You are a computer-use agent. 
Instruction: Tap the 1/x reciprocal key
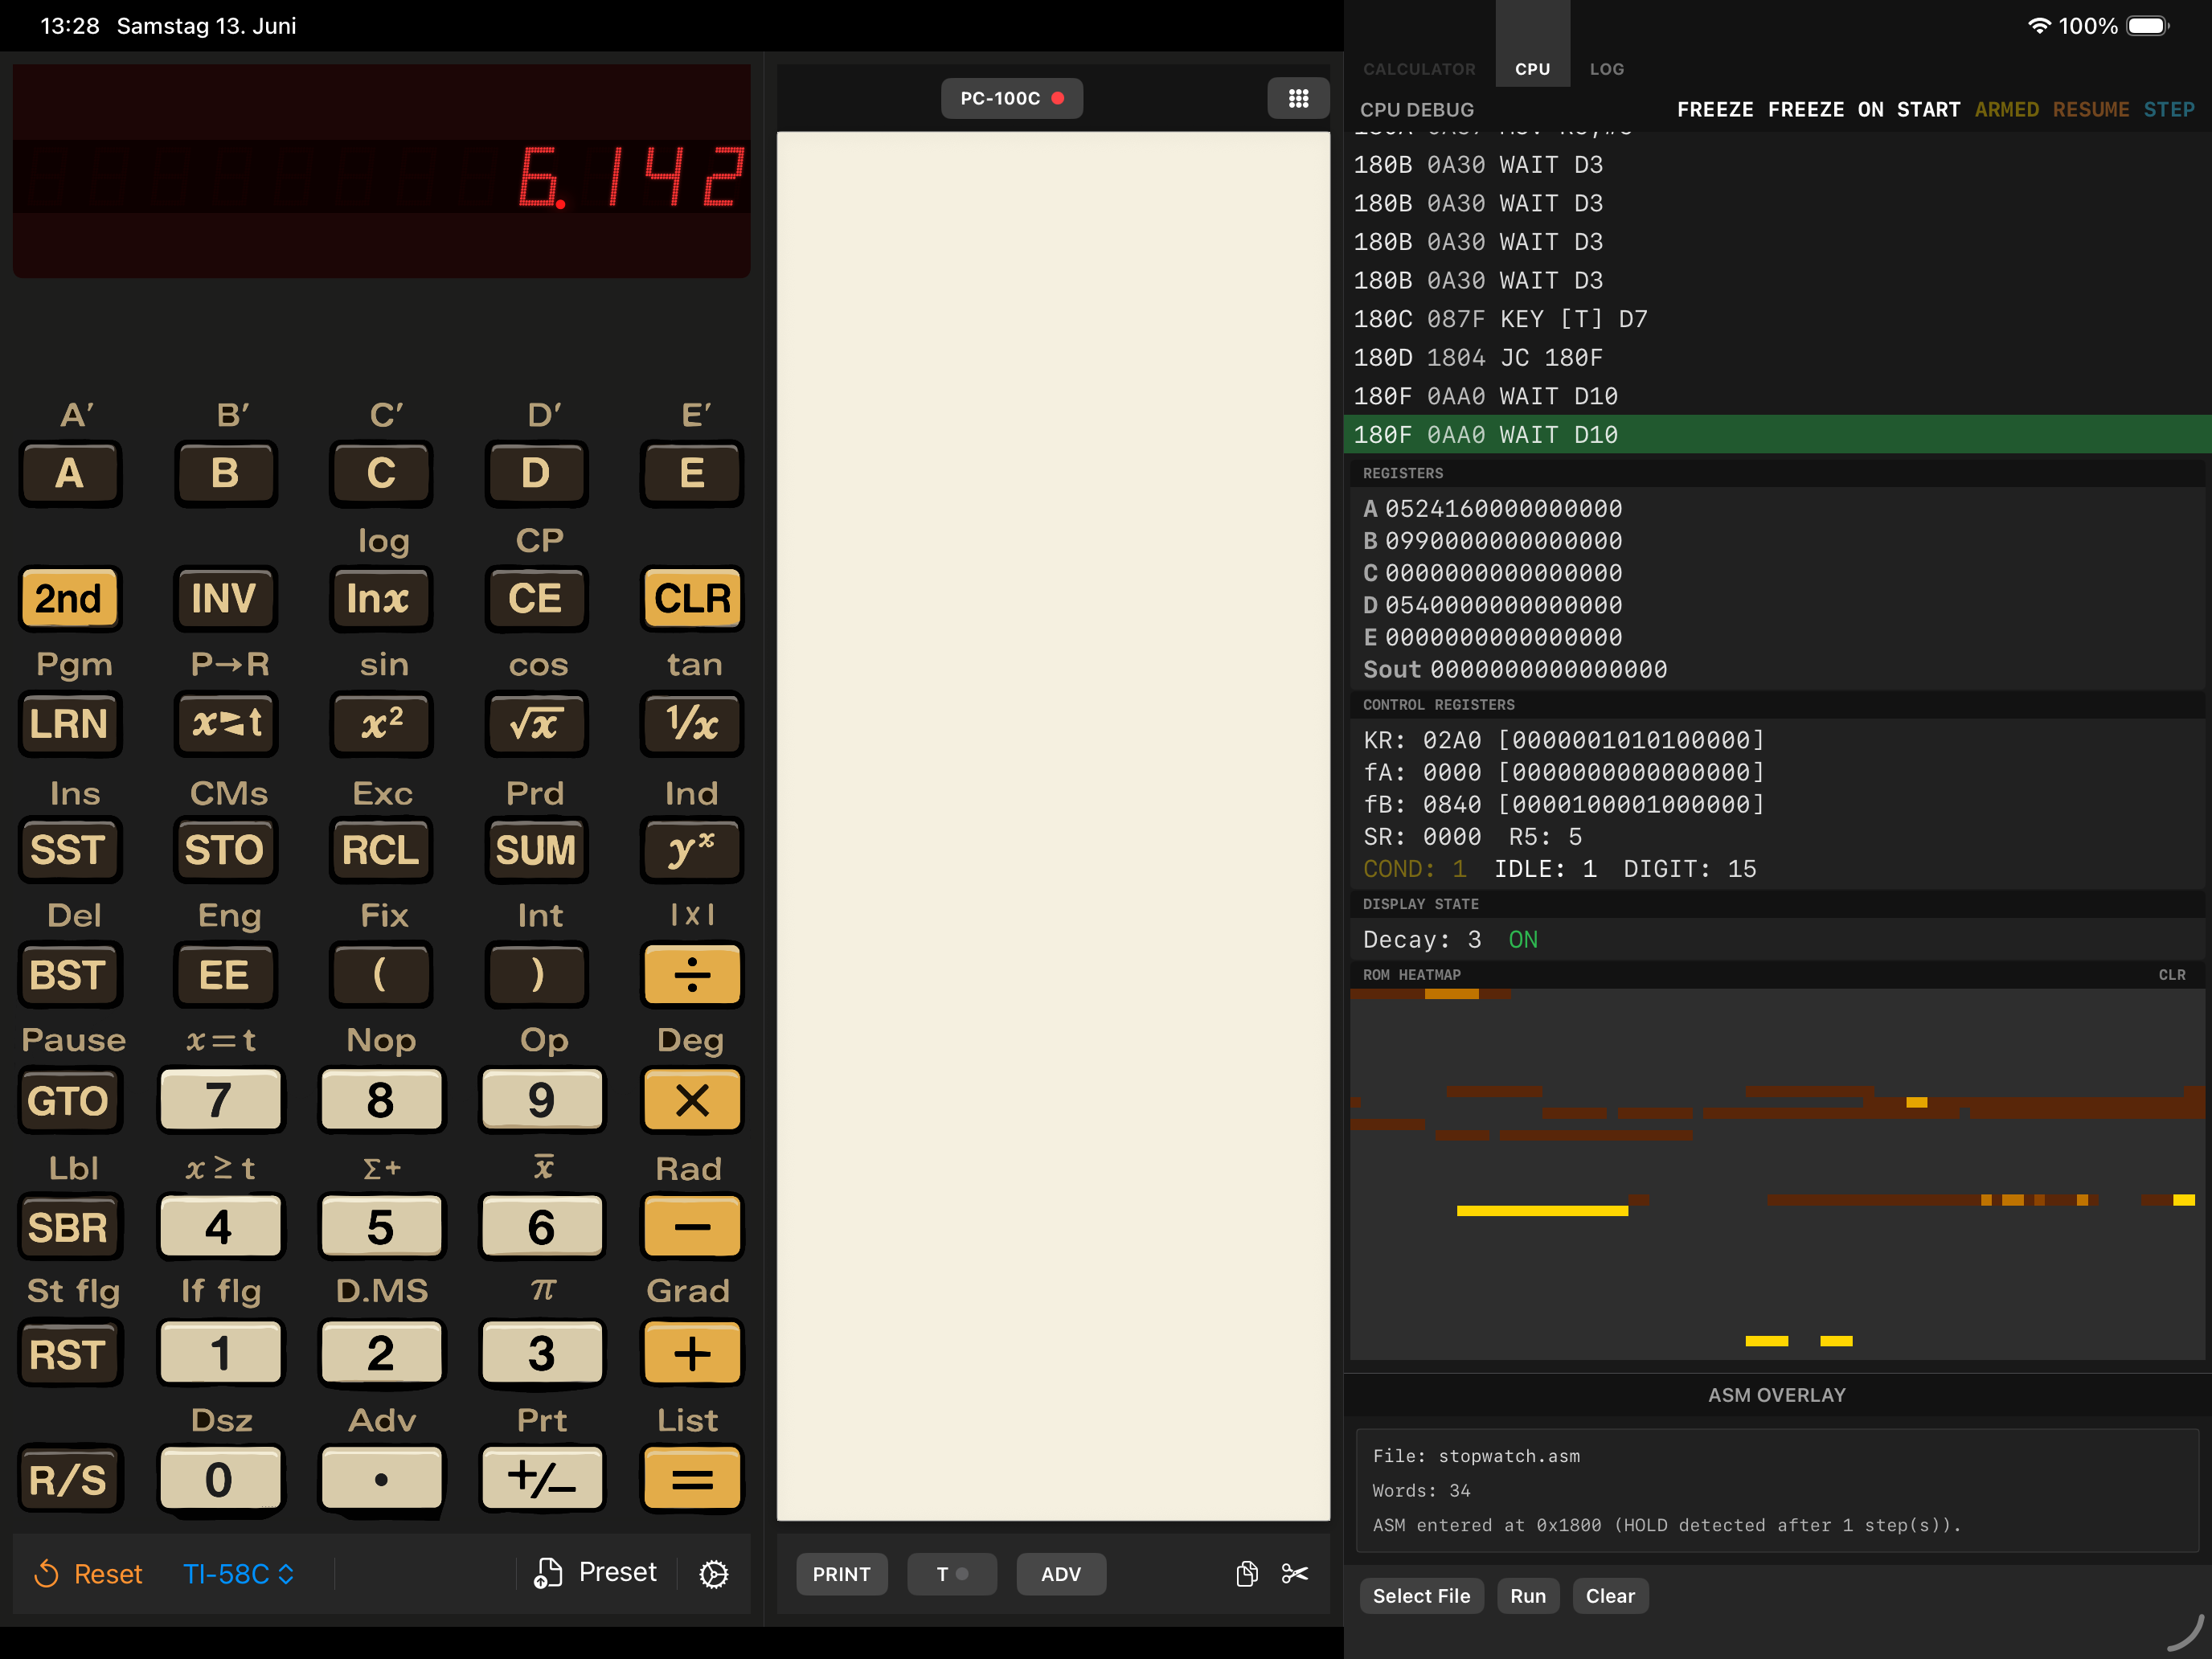pyautogui.click(x=692, y=724)
